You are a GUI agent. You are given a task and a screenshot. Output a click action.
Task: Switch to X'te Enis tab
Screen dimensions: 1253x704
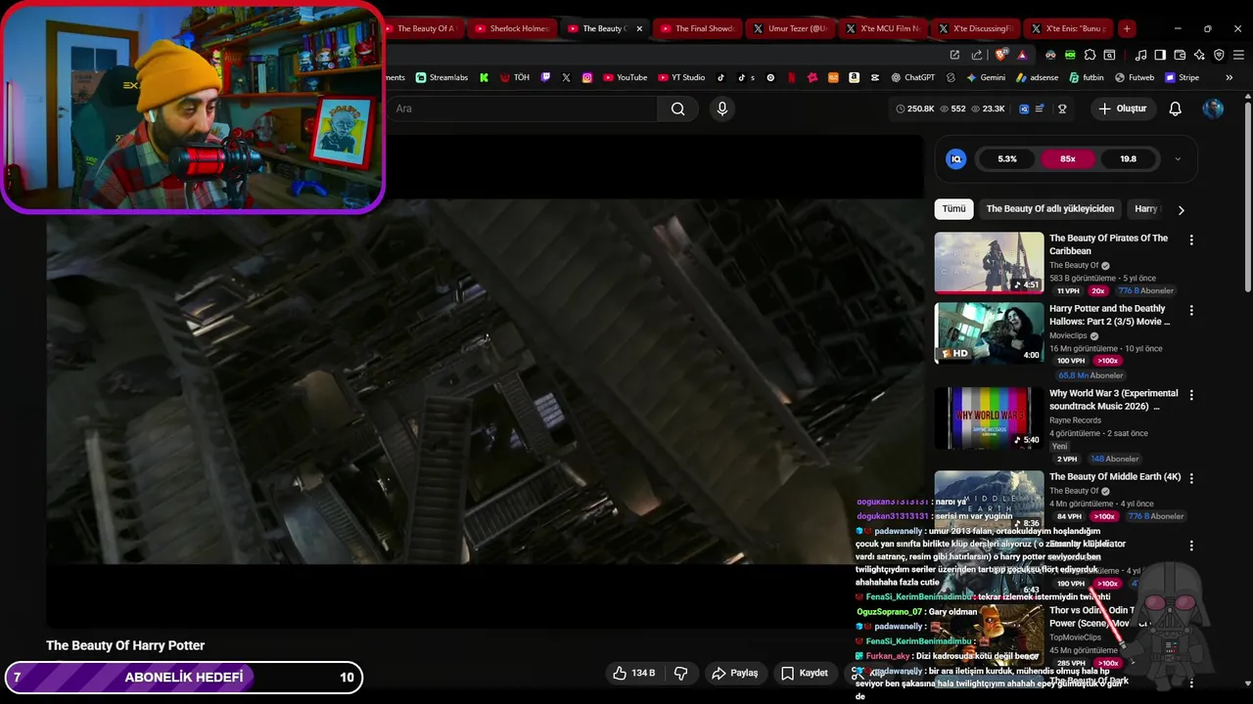(1068, 28)
